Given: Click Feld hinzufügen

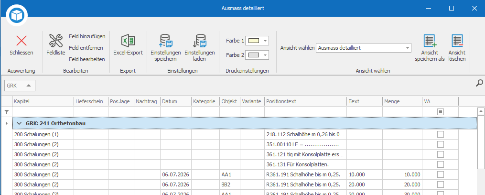Looking at the screenshot, I should pyautogui.click(x=87, y=36).
